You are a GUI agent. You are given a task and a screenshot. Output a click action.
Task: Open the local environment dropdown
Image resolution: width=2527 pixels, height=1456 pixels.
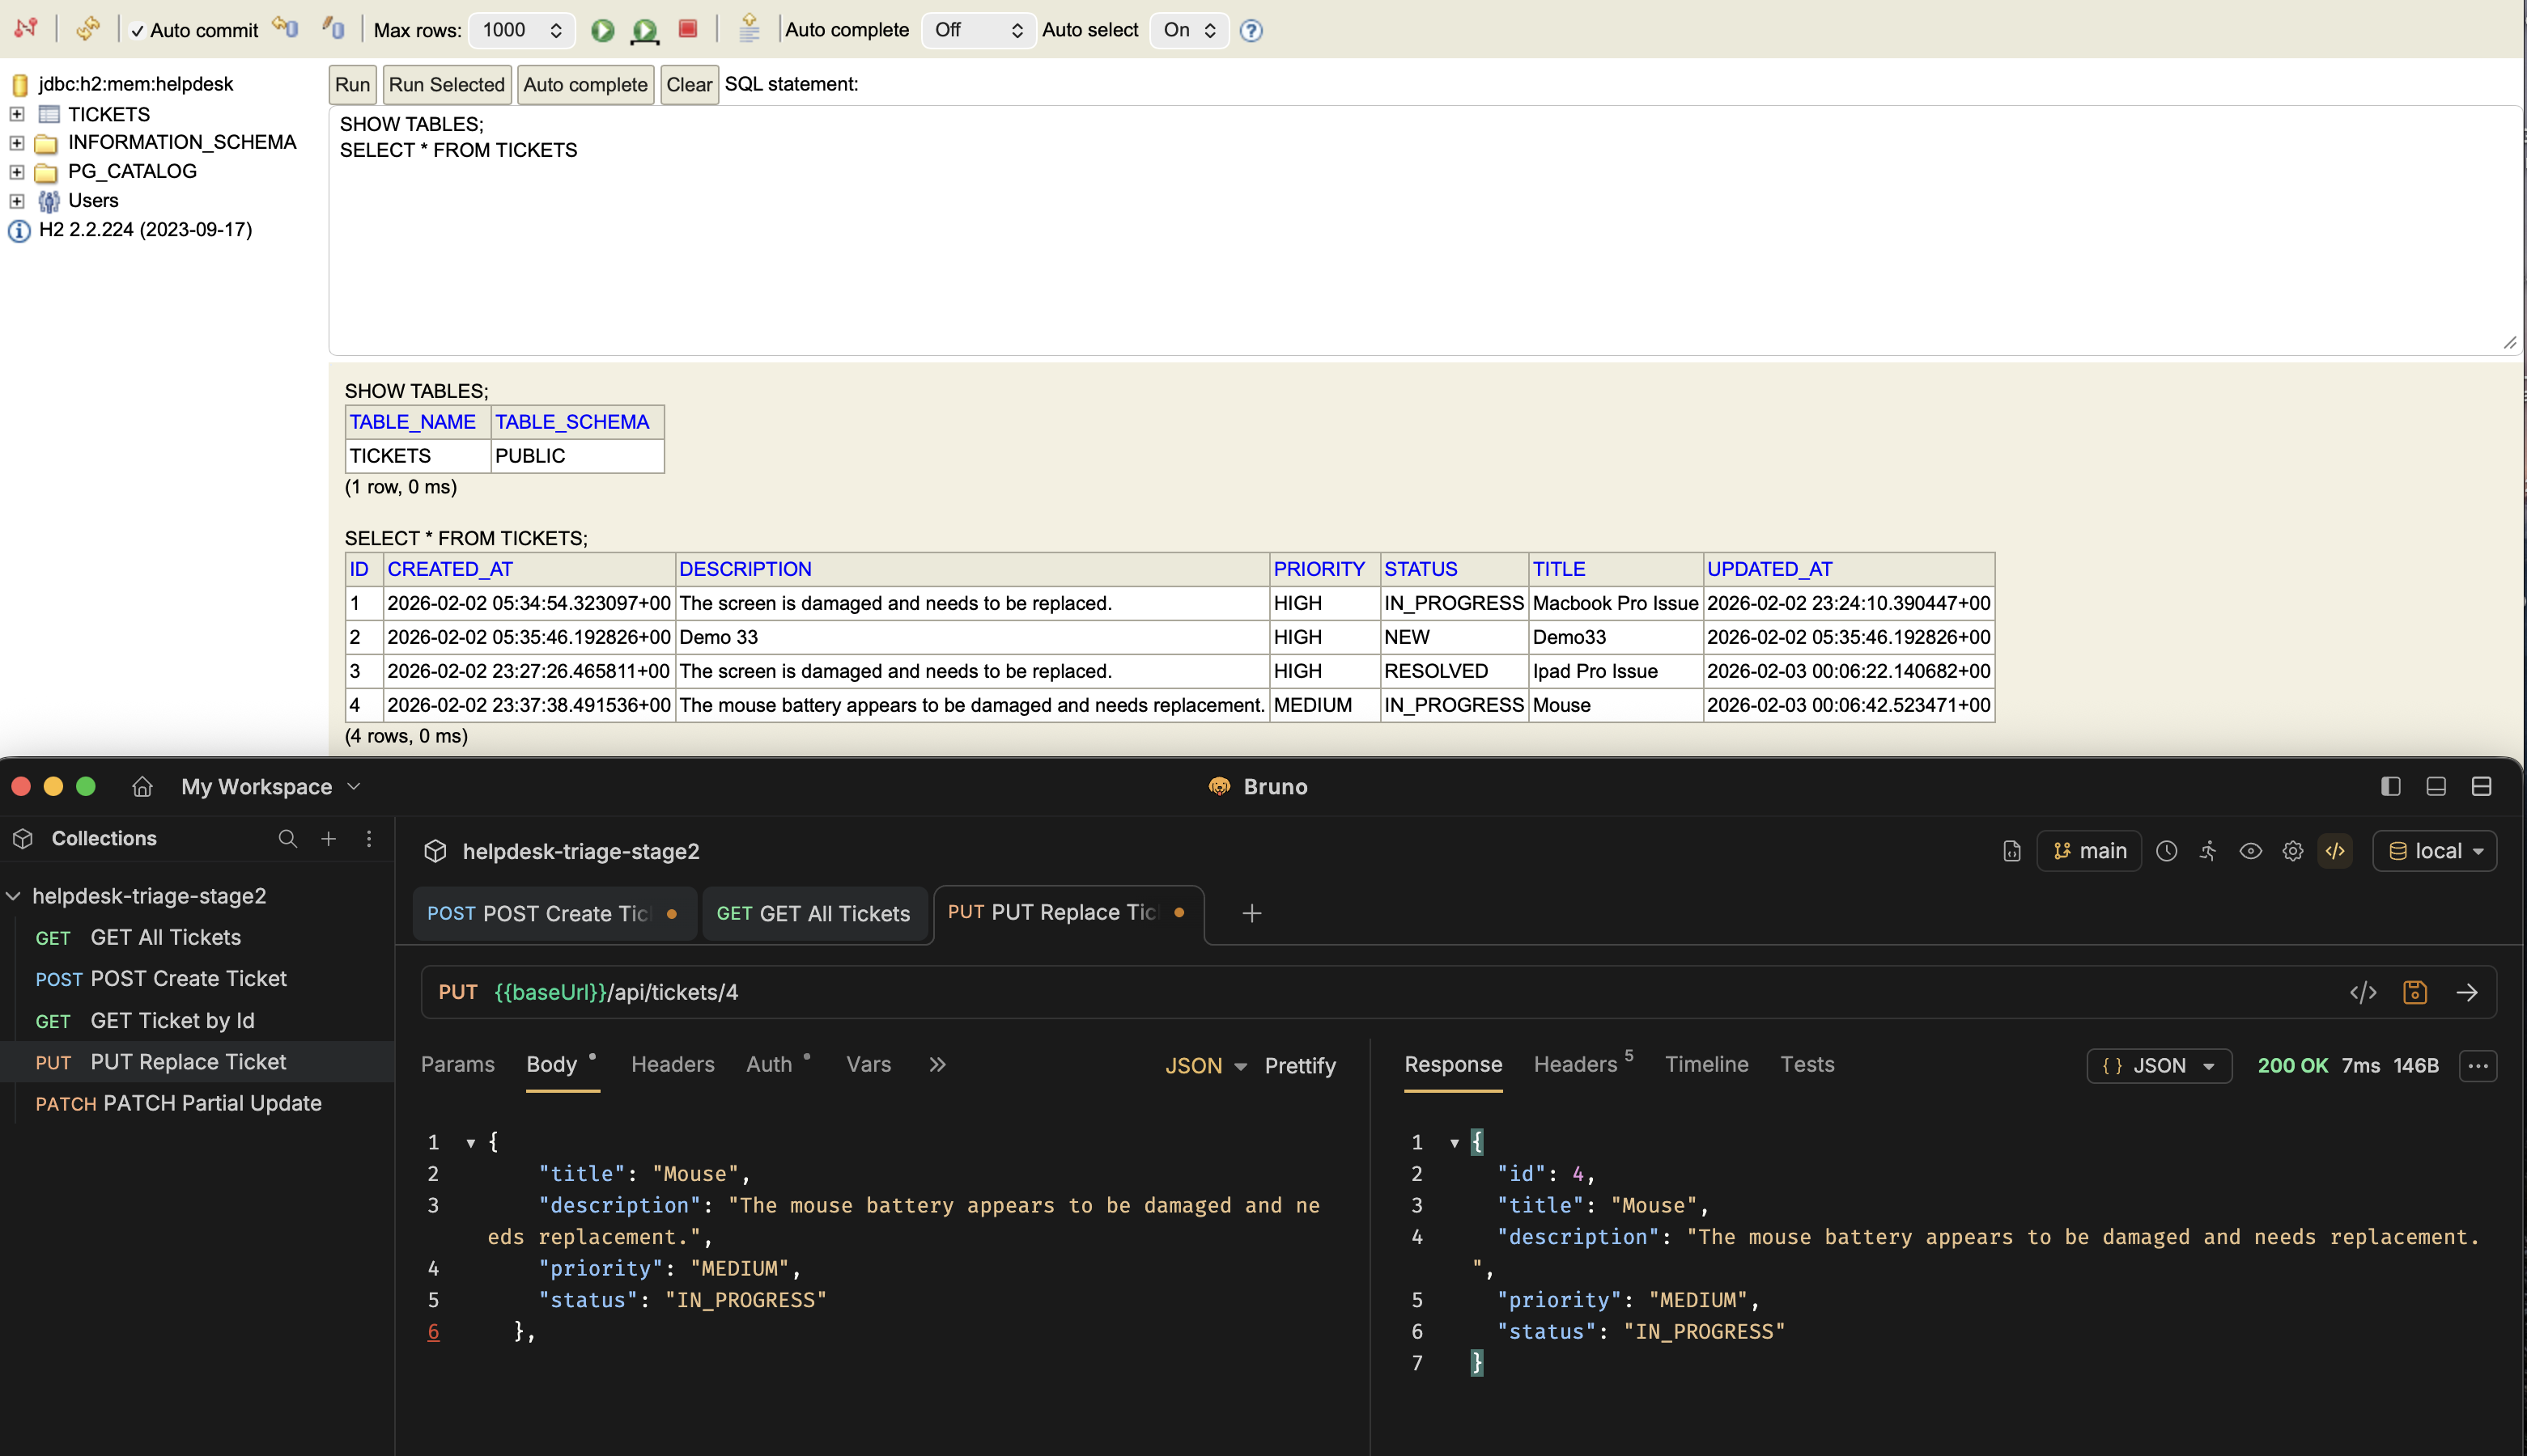tap(2435, 851)
